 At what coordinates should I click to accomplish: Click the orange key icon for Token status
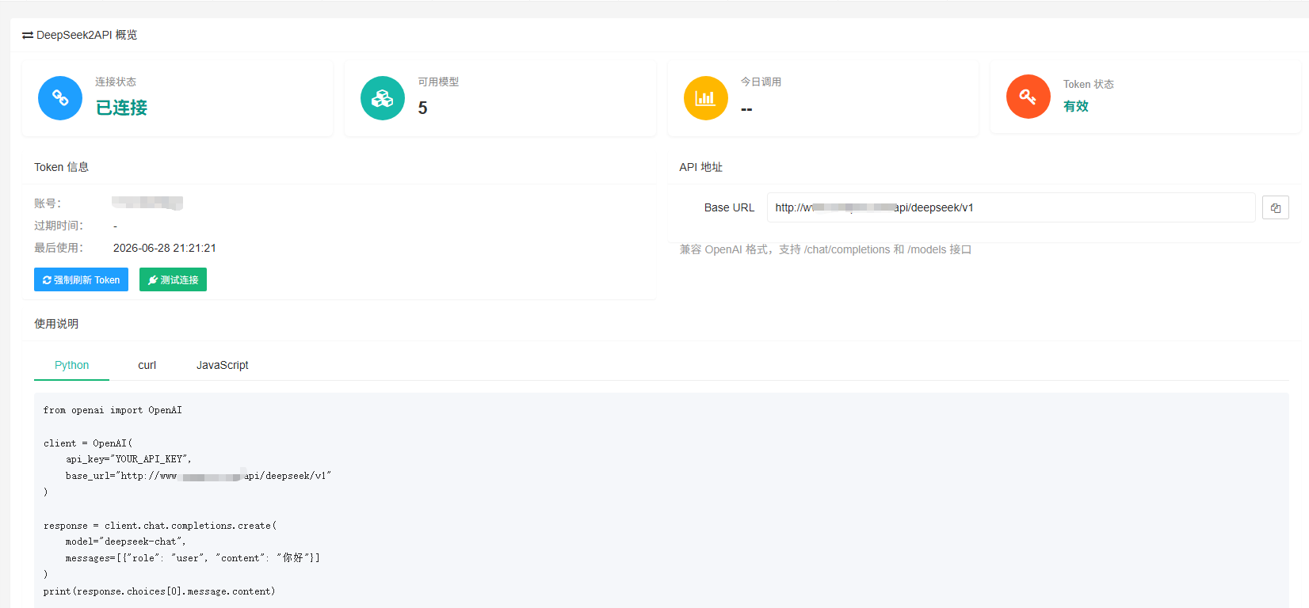click(x=1028, y=97)
